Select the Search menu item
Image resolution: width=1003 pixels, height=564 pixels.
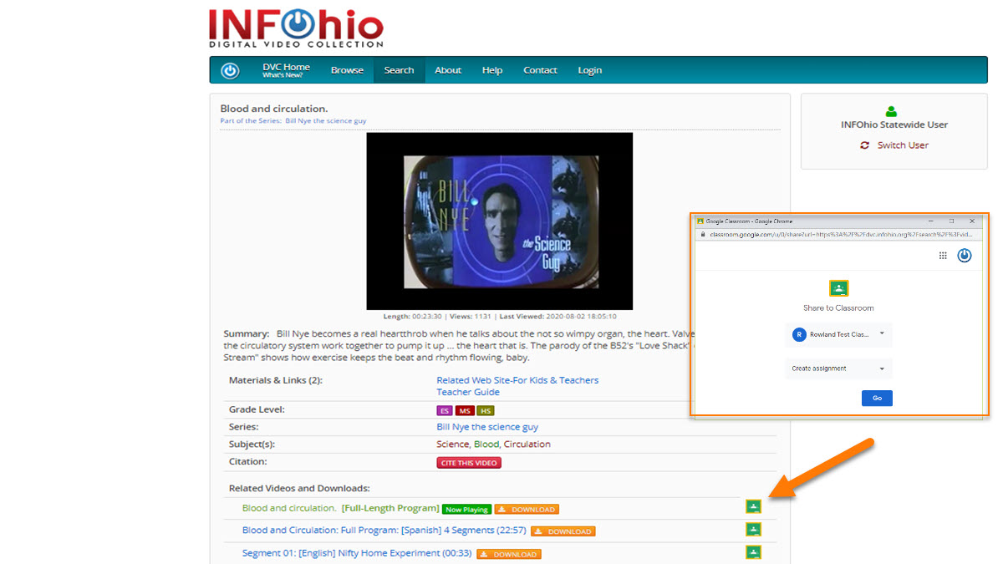point(399,70)
